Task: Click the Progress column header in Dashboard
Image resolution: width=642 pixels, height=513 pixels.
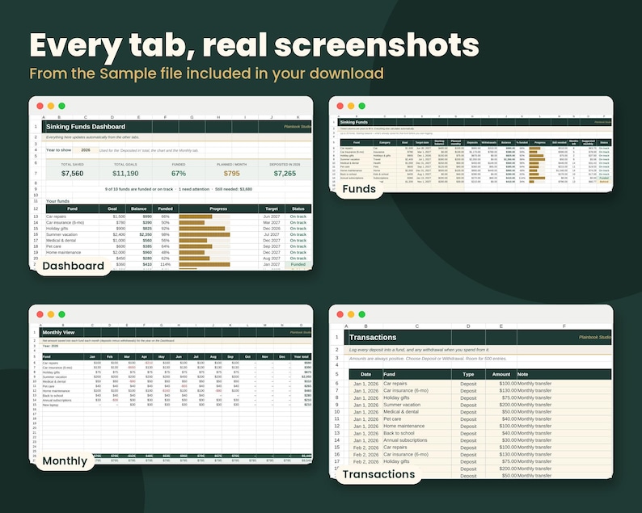Action: [x=218, y=208]
